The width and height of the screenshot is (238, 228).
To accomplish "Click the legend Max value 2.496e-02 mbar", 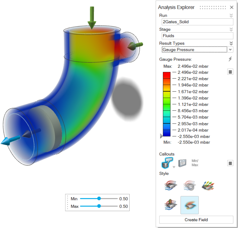I will 193,66.
